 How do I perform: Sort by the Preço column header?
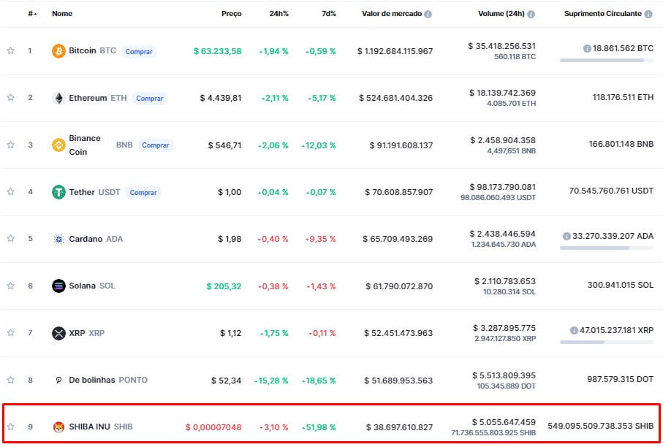pos(231,14)
